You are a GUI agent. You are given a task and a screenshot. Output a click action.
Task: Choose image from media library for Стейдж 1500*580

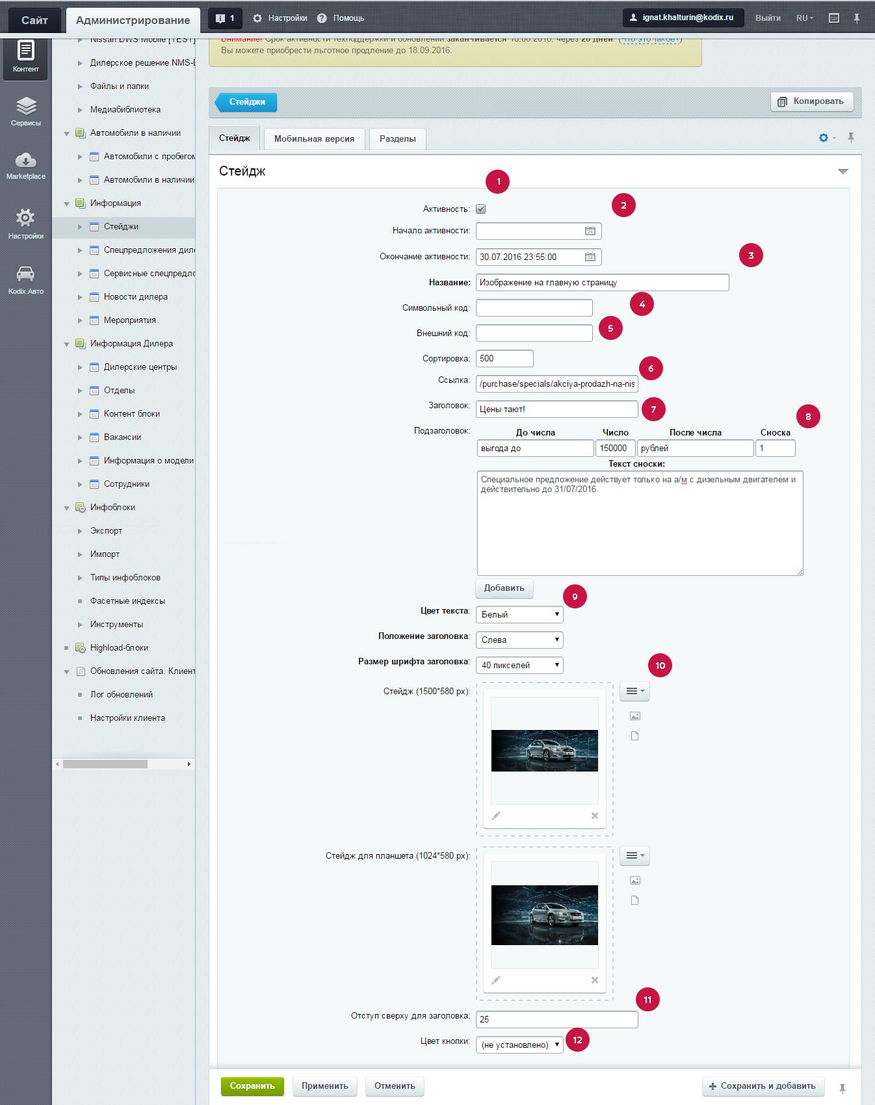(635, 716)
